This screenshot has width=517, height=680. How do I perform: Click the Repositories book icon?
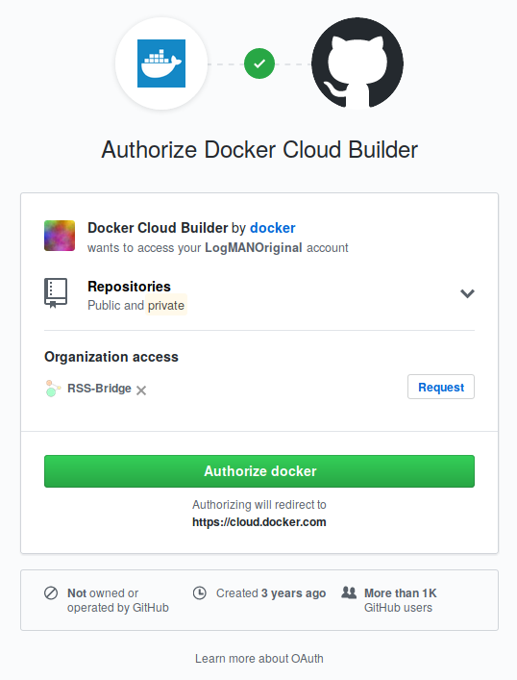(x=56, y=292)
